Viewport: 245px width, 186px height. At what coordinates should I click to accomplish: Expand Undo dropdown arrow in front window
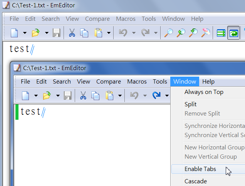(x=145, y=96)
